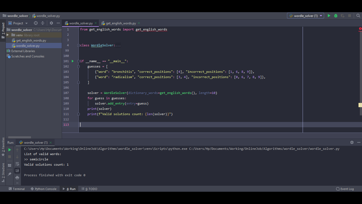The width and height of the screenshot is (362, 204).
Task: Select the wordle_solver root folder in tree
Action: pyautogui.click(x=21, y=30)
